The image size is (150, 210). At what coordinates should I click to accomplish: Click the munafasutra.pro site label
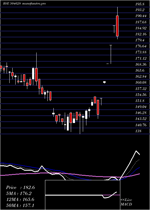(34, 4)
